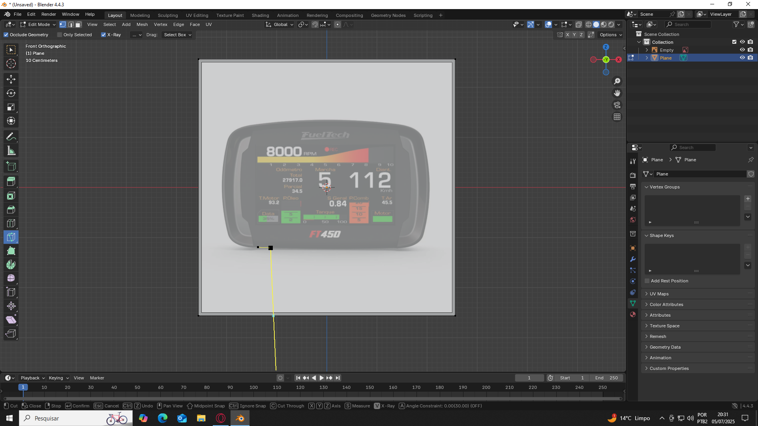Viewport: 758px width, 426px height.
Task: Open the Mesh menu
Action: [x=142, y=24]
